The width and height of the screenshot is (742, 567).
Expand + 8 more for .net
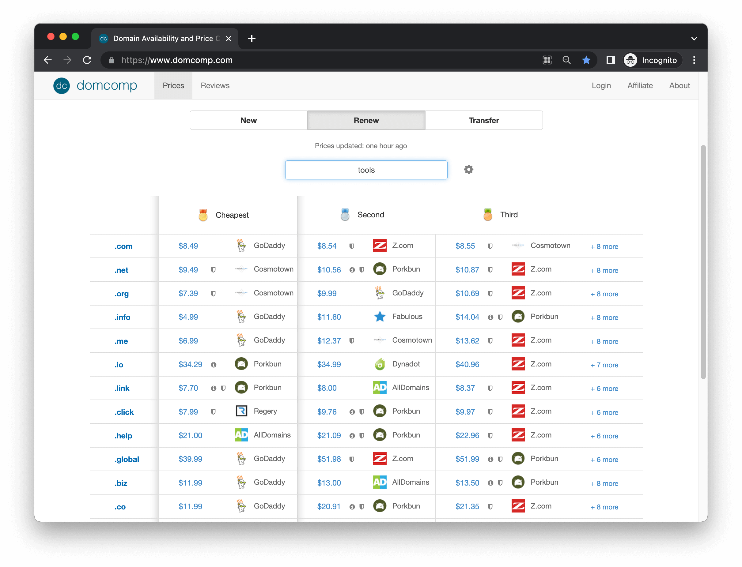[x=604, y=270]
